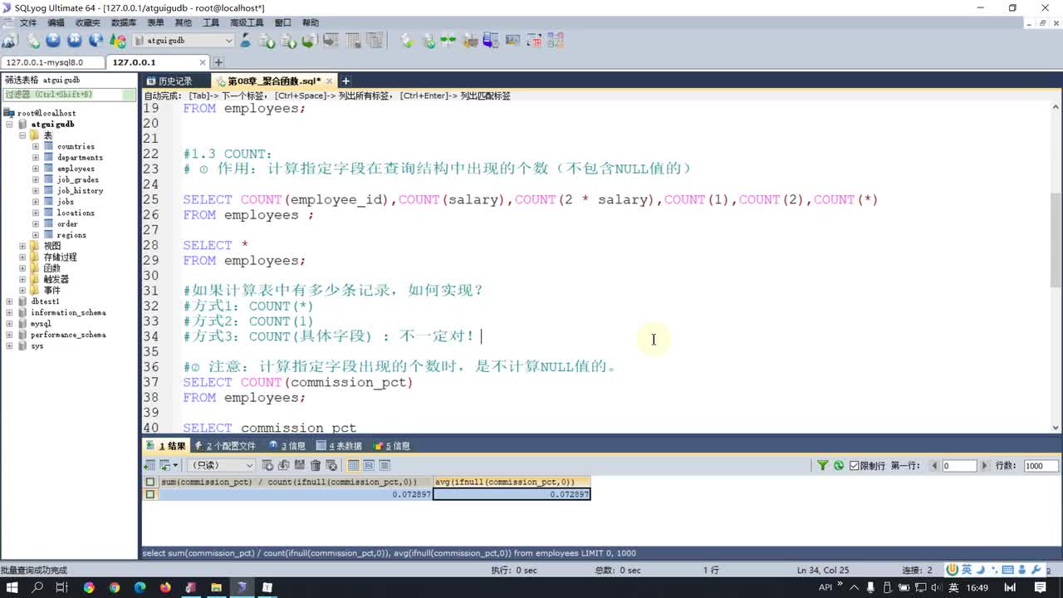Click the trash delete-row icon
Screen dimensions: 1063x598
click(316, 466)
